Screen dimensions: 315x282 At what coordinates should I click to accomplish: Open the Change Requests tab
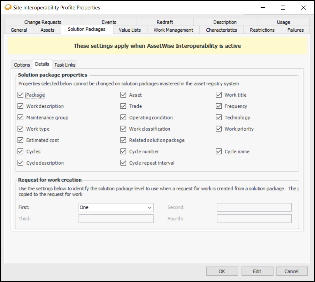pos(43,22)
